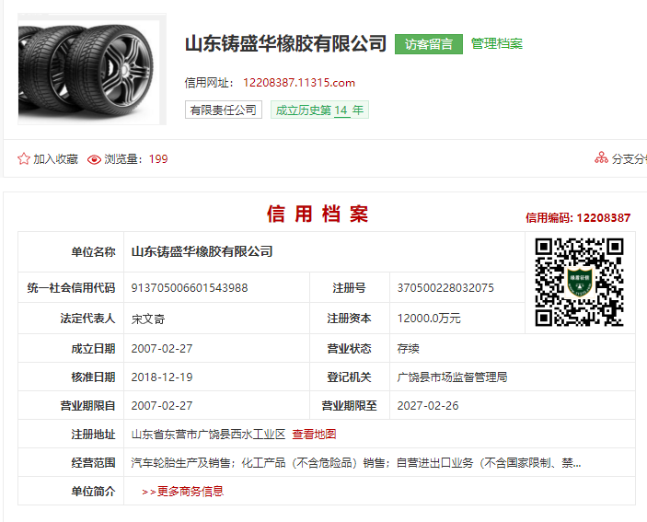Image resolution: width=647 pixels, height=522 pixels.
Task: Click the 注册号 label
Action: tap(349, 287)
